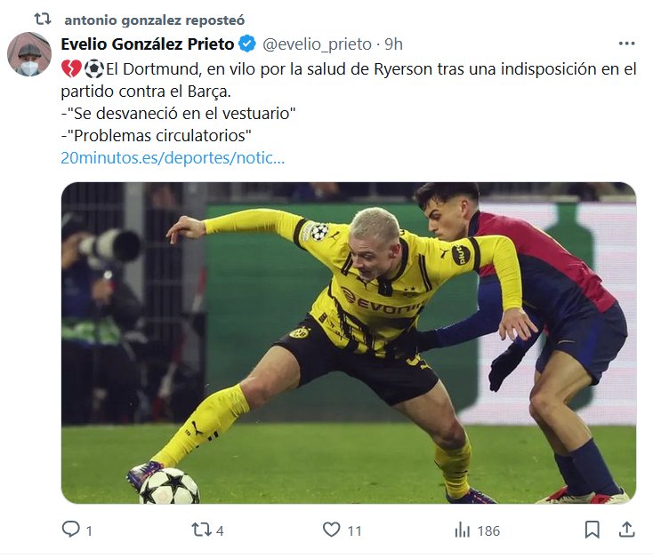
Task: Click "antonio gonzalez reposteó" label
Action: 155,19
